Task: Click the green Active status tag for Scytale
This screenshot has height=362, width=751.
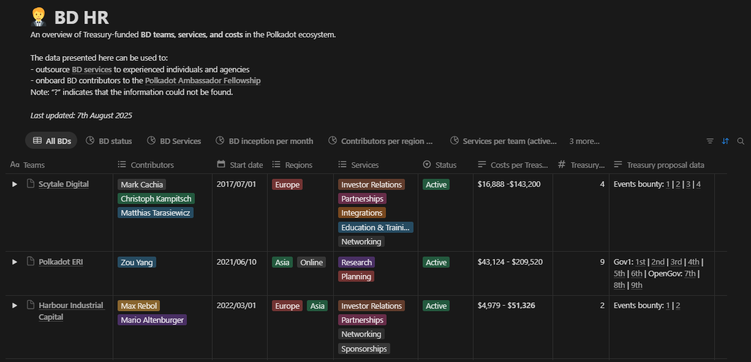Action: [436, 184]
